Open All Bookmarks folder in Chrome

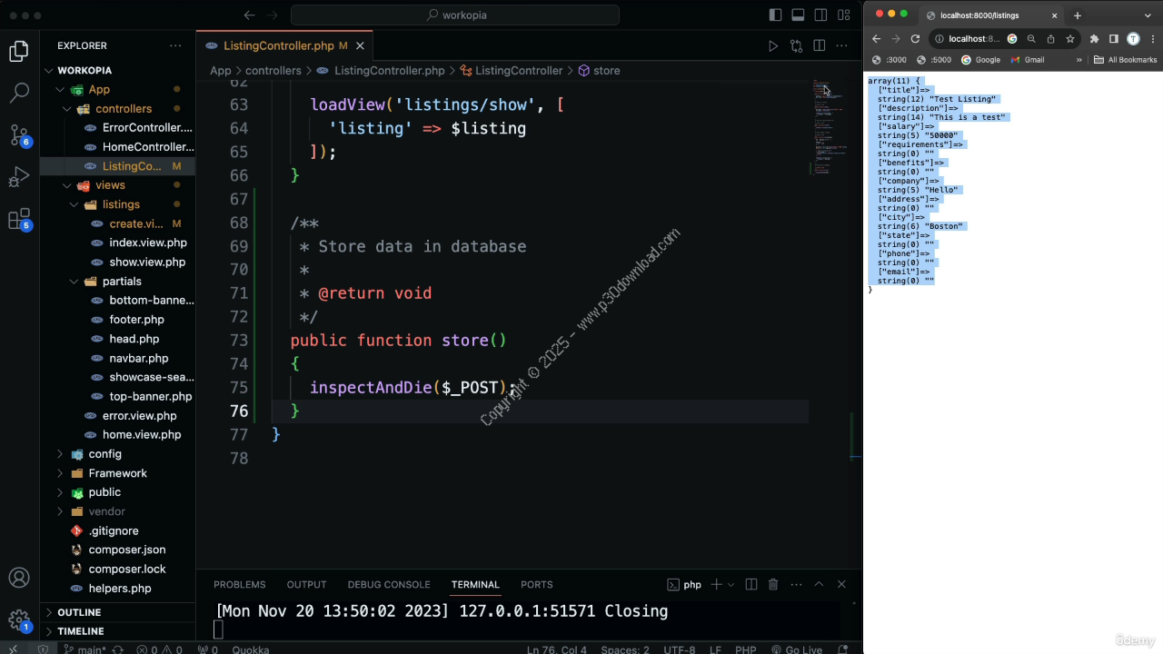[x=1126, y=60]
